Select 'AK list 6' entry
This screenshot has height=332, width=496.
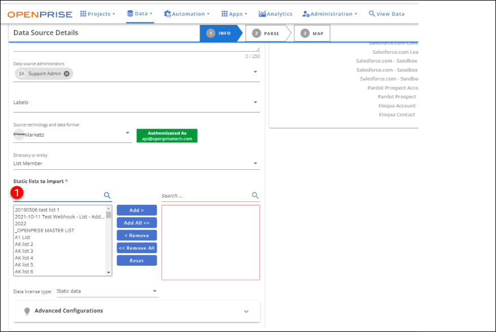pos(24,272)
